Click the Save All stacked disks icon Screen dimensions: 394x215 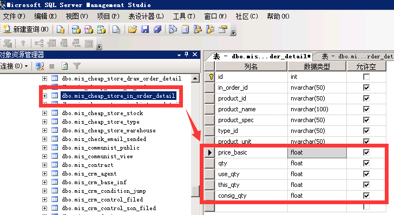pyautogui.click(x=157, y=29)
